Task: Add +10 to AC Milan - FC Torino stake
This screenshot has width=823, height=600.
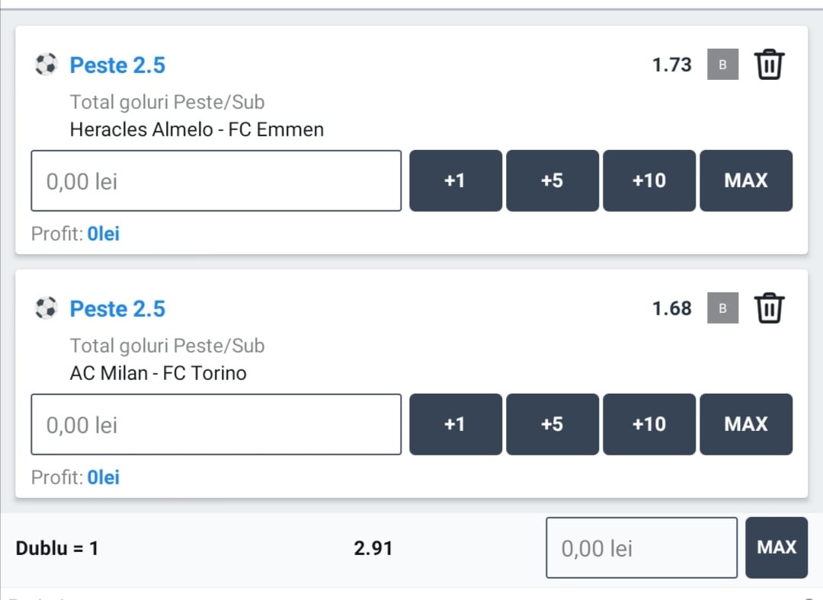Action: click(x=649, y=424)
